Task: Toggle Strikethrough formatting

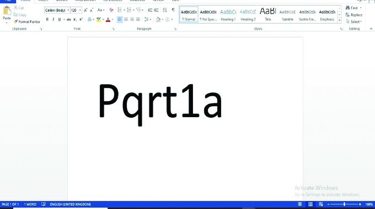Action: (69, 20)
